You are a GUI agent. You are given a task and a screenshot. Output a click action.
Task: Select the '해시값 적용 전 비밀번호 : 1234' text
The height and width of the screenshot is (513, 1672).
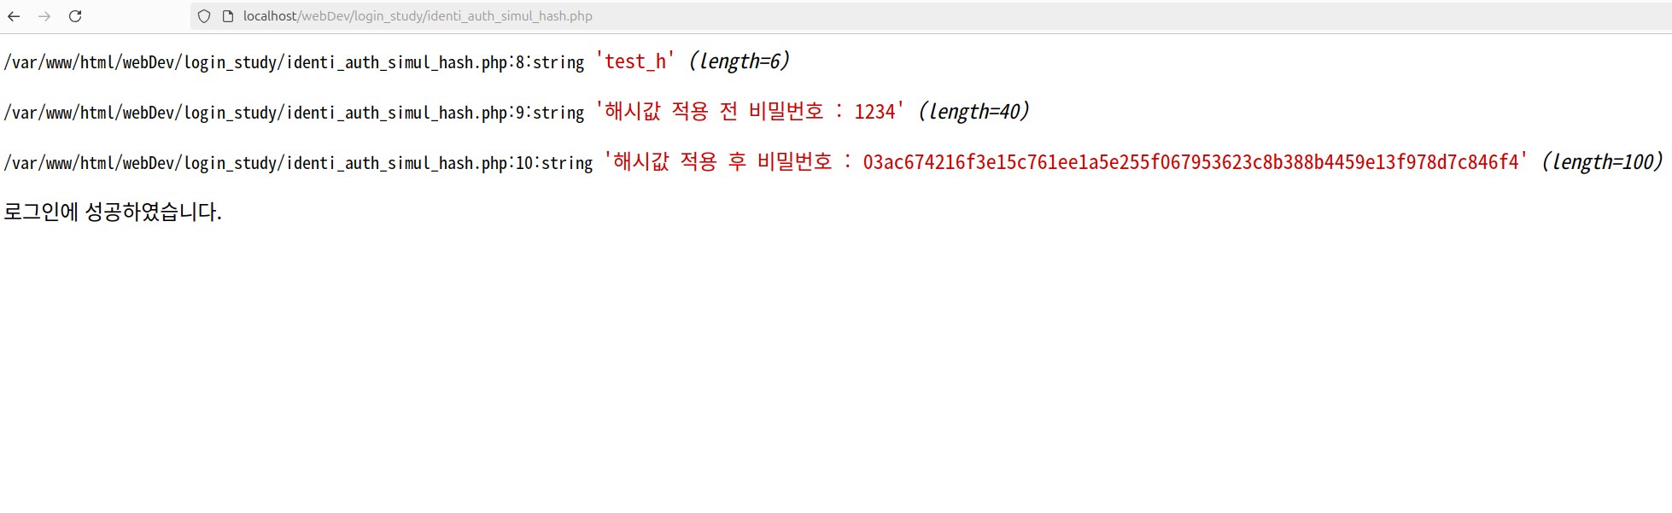click(750, 112)
